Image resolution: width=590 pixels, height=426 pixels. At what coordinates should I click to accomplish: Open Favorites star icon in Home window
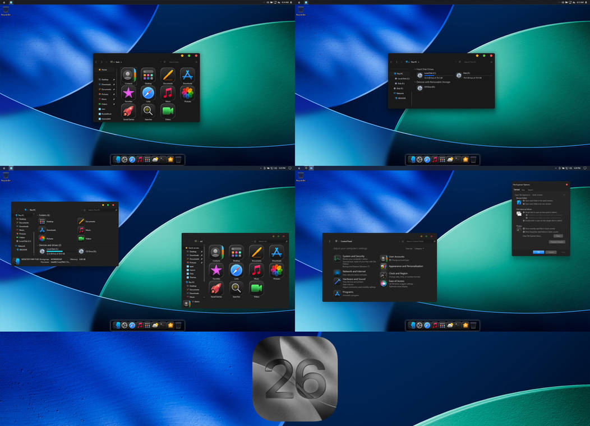click(x=128, y=92)
